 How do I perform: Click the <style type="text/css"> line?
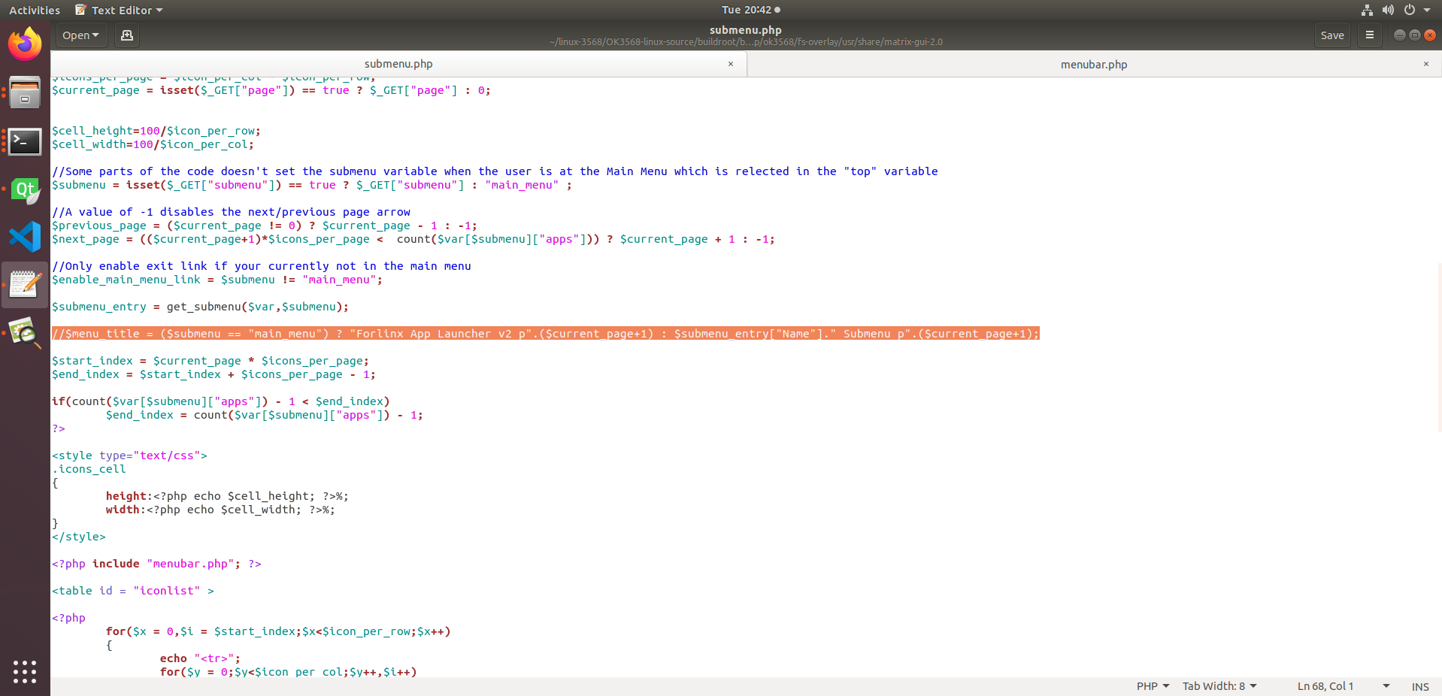point(129,455)
